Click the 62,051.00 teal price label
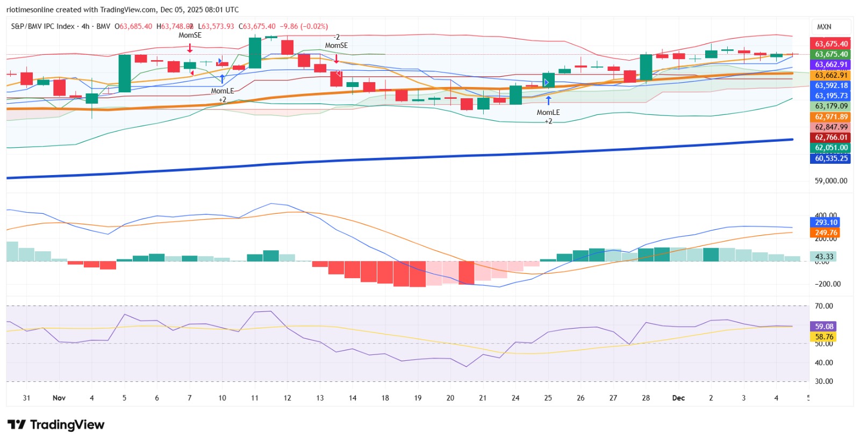The image size is (860, 443). tap(830, 148)
